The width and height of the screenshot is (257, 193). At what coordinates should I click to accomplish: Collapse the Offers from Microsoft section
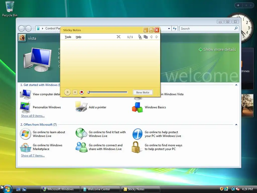point(236,125)
